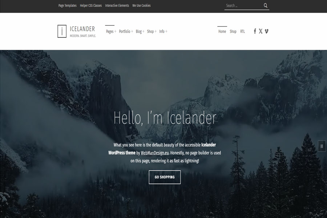327x218 pixels.
Task: Expand the Info dropdown menu
Action: [163, 31]
